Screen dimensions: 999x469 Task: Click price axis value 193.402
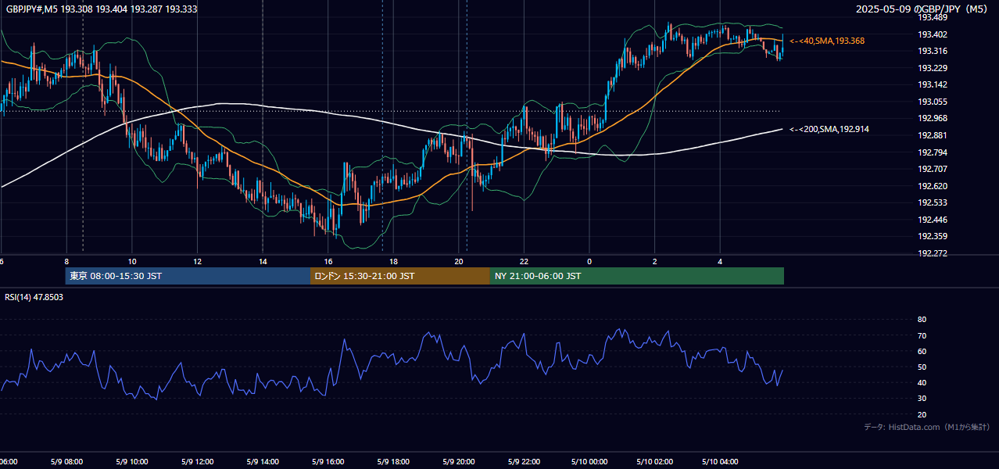(933, 34)
